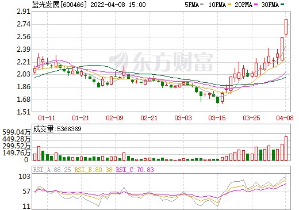This screenshot has width=299, height=210.
Task: Click the 149.76万 volume axis label
Action: pos(16,153)
